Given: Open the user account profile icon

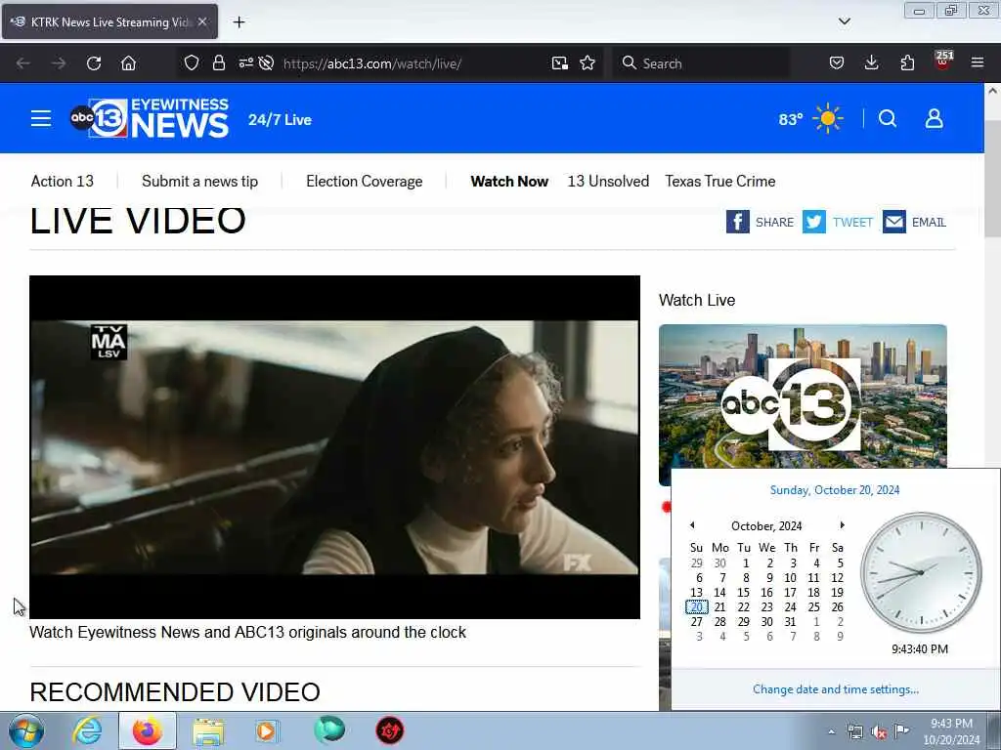Looking at the screenshot, I should [934, 118].
